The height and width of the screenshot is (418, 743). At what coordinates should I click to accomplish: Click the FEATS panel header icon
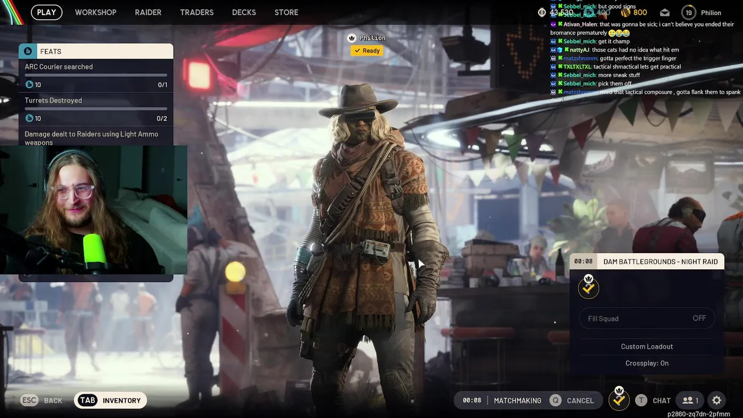[28, 51]
